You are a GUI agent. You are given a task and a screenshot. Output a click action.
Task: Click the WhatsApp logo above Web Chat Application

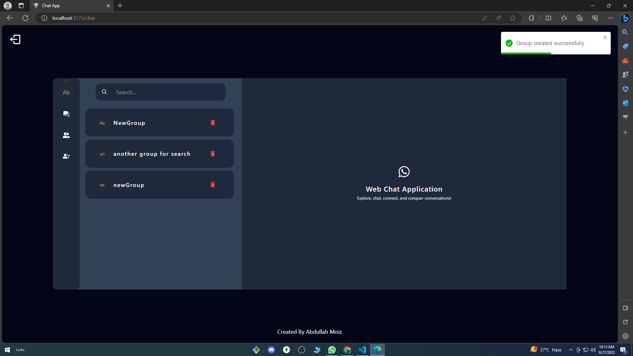coord(404,172)
